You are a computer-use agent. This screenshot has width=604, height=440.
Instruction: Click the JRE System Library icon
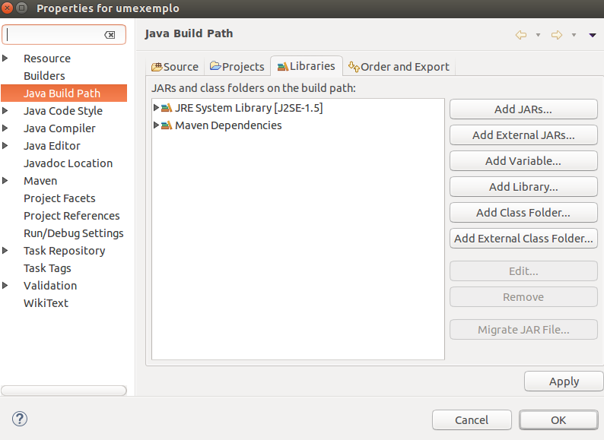click(x=167, y=108)
